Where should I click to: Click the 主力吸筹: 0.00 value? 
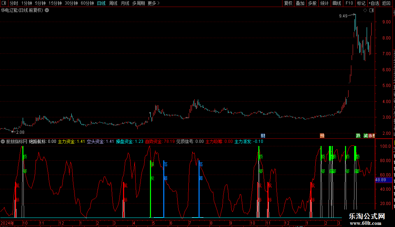tap(219, 142)
